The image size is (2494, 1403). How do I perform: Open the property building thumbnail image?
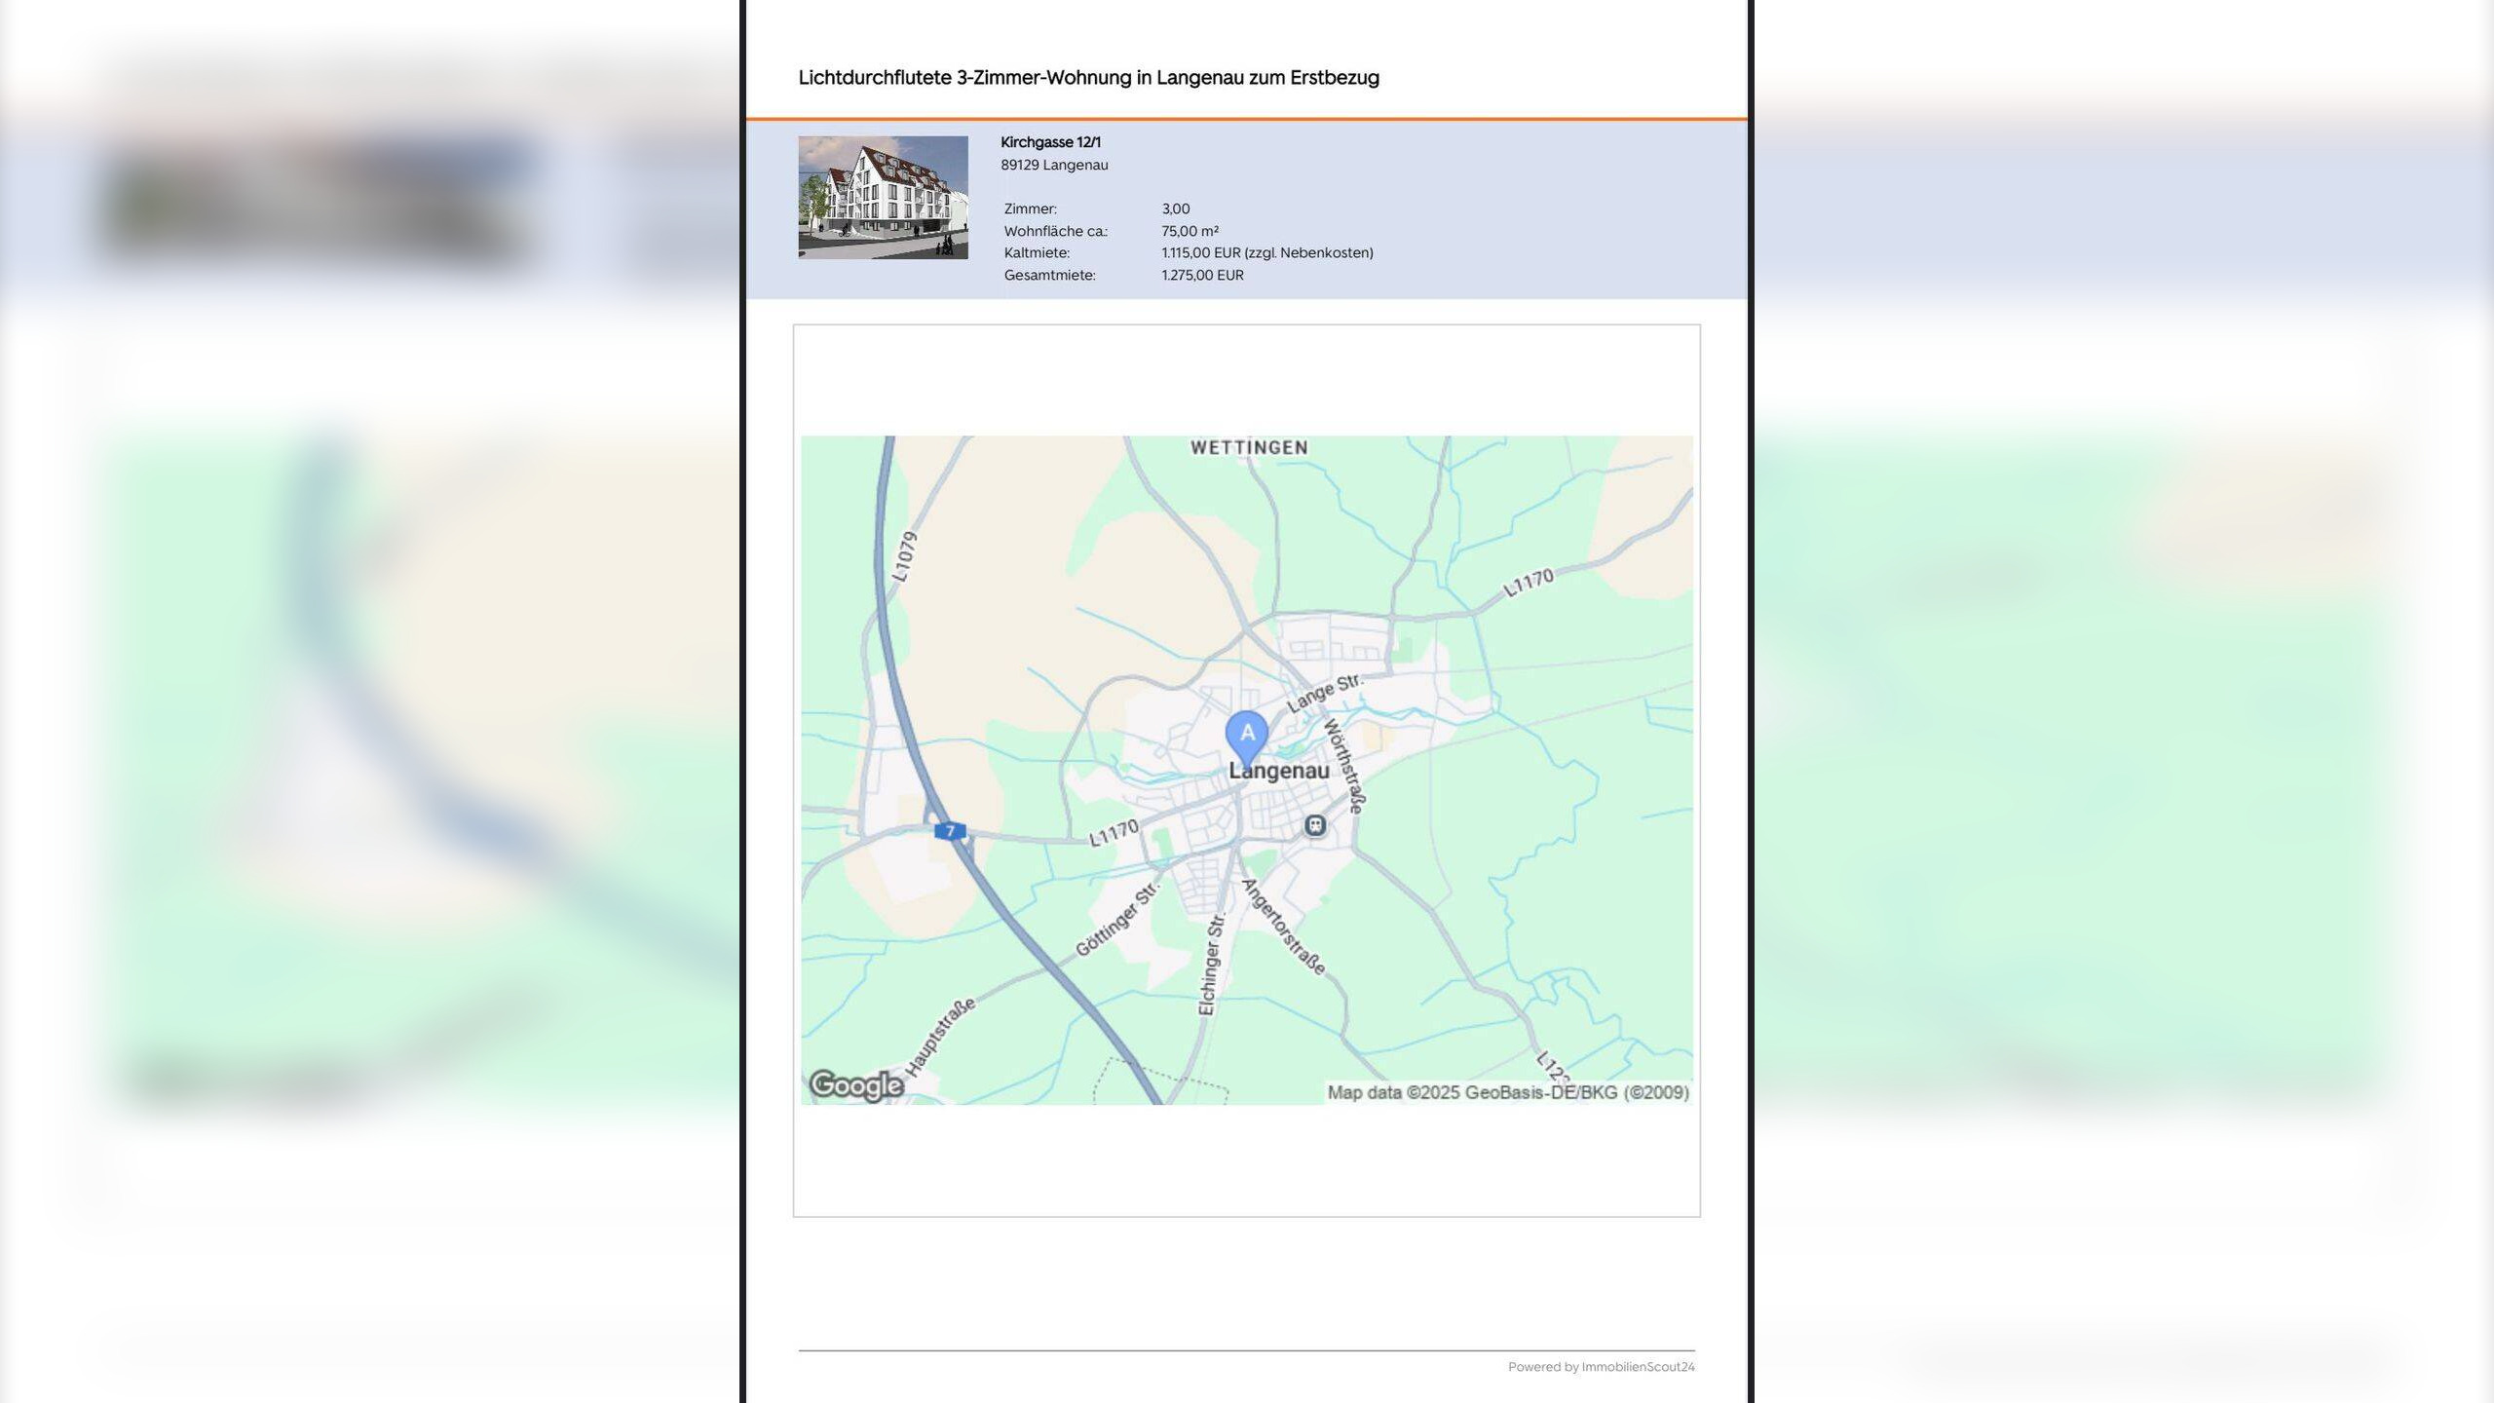[883, 197]
